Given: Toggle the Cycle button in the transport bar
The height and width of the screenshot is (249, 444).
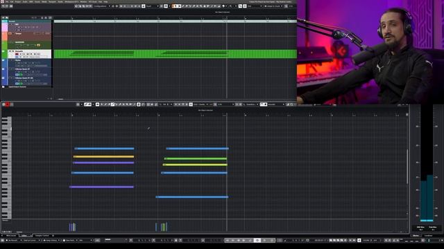Looking at the screenshot, I should coord(257,240).
